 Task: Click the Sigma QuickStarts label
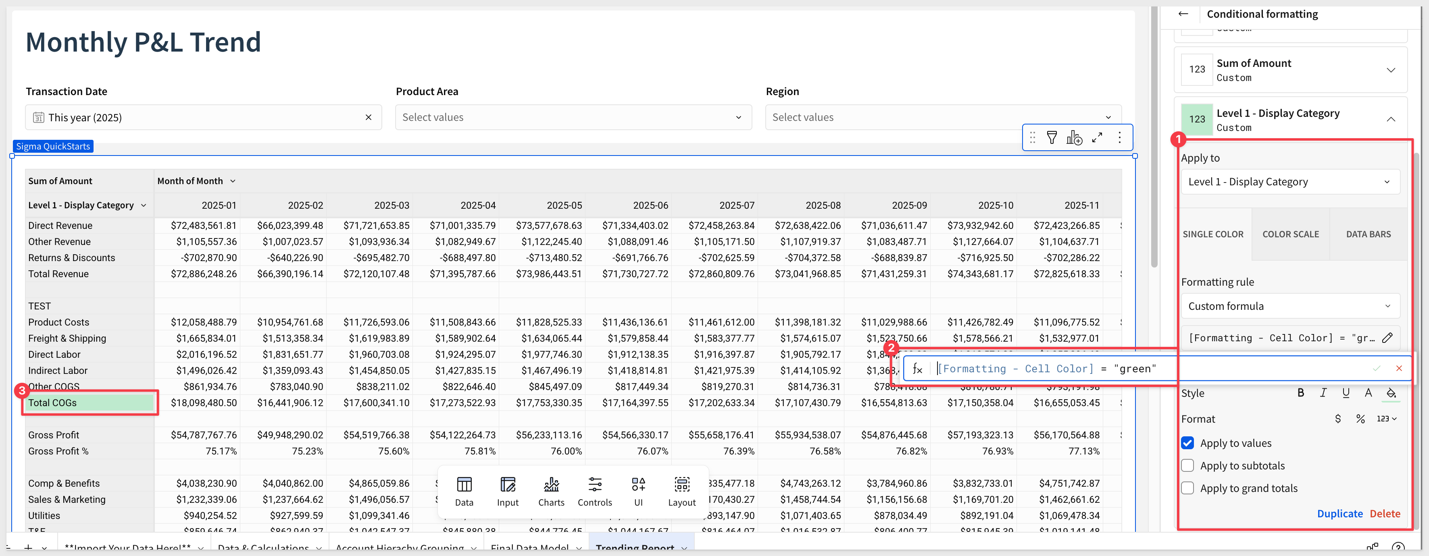tap(53, 146)
